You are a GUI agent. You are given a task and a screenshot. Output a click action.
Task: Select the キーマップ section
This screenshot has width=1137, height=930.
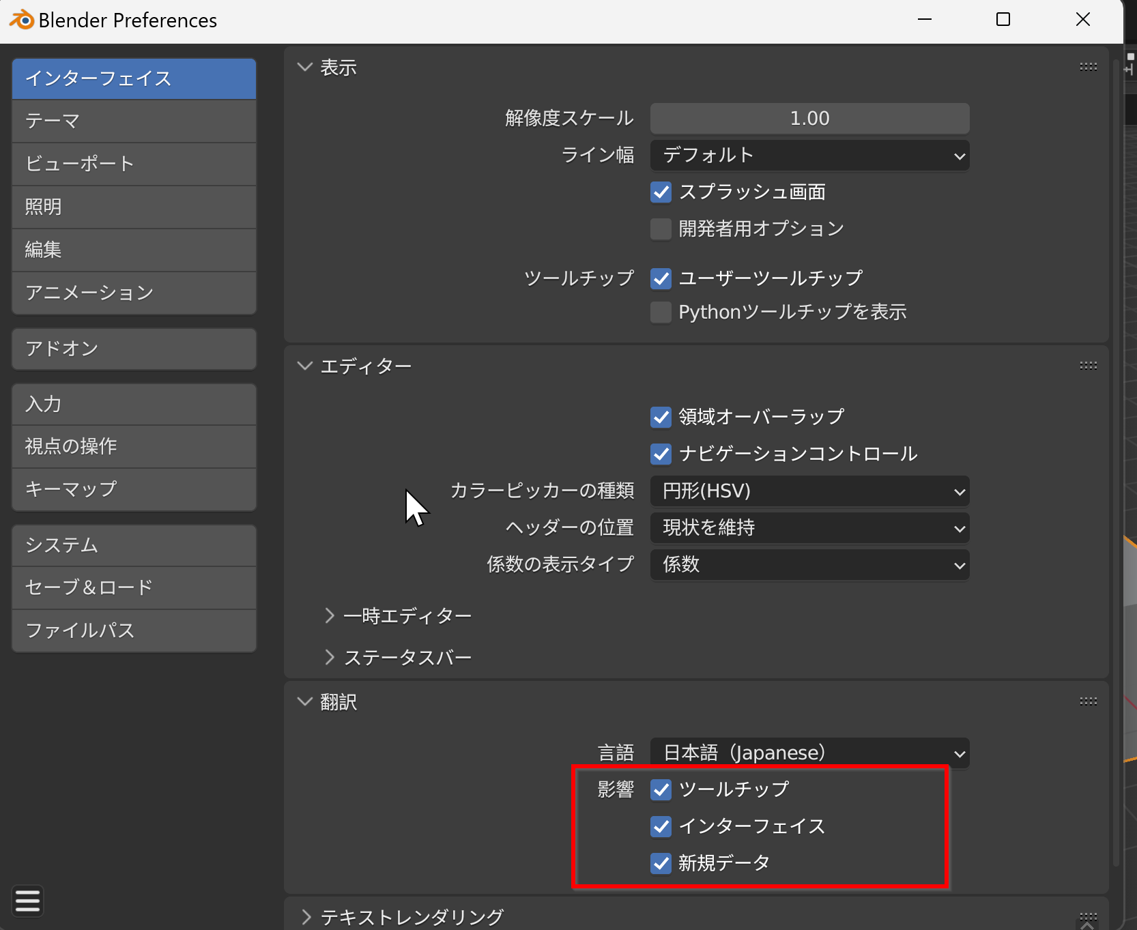click(x=134, y=489)
